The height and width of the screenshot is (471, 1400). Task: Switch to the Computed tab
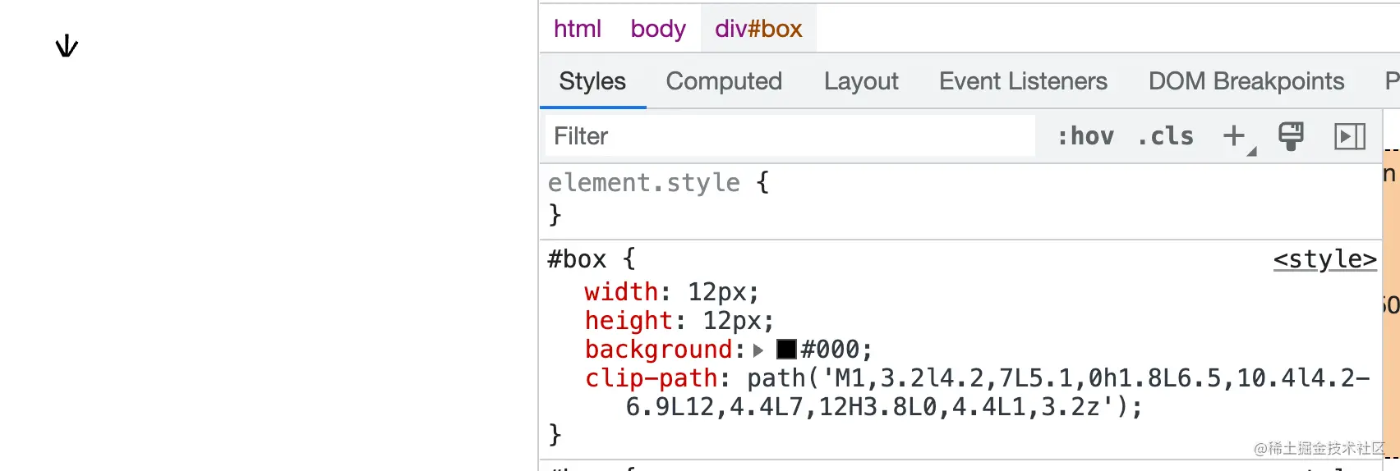[x=724, y=81]
